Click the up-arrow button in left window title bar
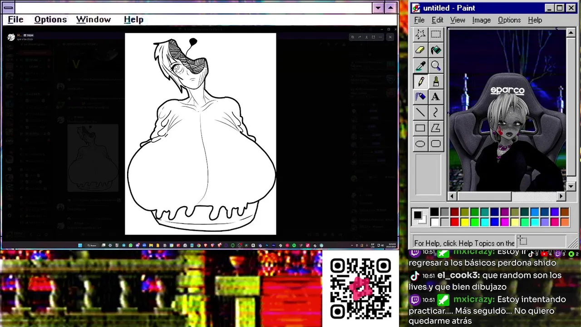 point(390,8)
